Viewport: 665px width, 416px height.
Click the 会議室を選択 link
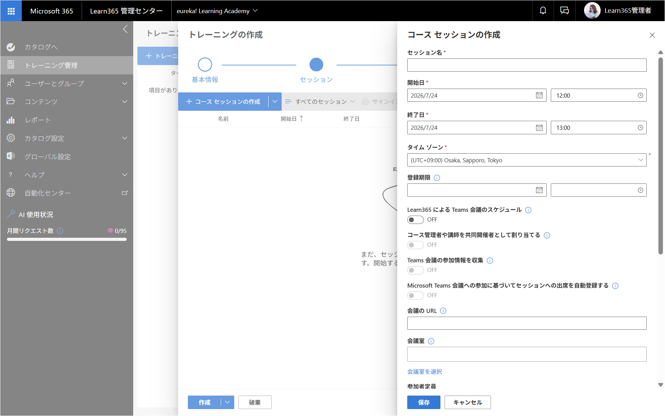(x=425, y=372)
